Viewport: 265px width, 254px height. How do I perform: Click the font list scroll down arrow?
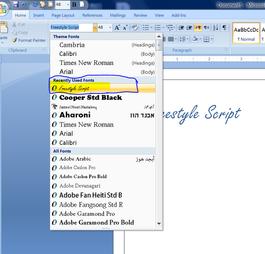159,223
